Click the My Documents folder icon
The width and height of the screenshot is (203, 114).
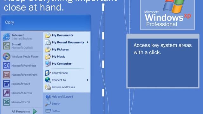pyautogui.click(x=48, y=35)
